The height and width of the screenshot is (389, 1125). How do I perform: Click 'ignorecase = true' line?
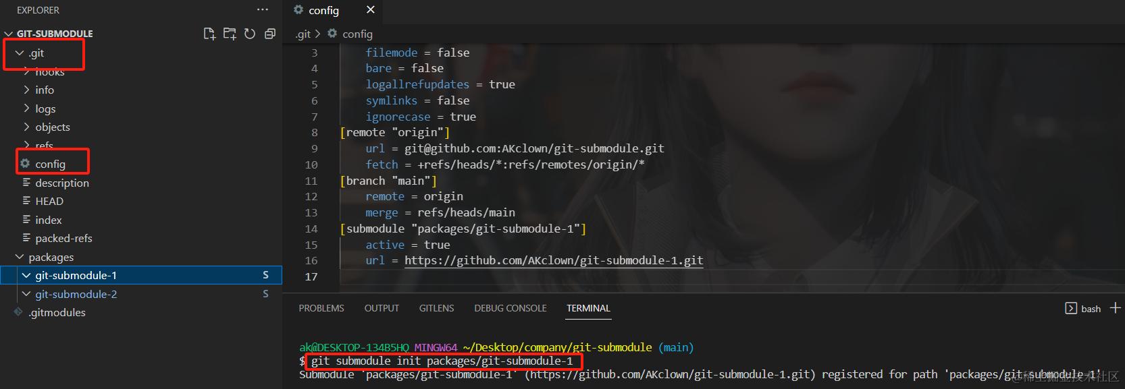point(421,117)
